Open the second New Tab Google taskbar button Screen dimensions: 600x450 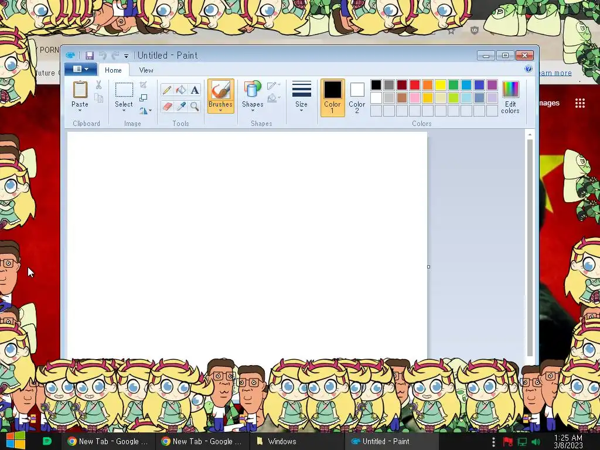click(x=202, y=441)
